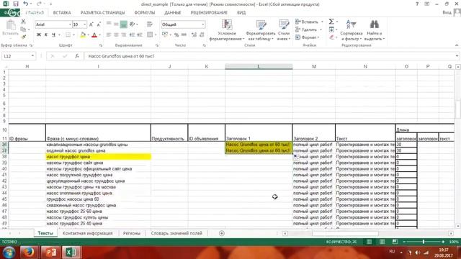Viewport: 461px width, 259px height.
Task: Click the large Paste clipboard icon
Action: pyautogui.click(x=11, y=25)
